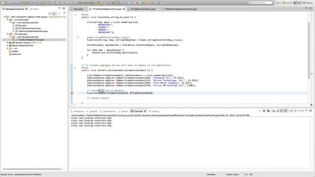Toggle Scroll Lock in Console toolbar
The width and height of the screenshot is (315, 177).
pos(278,111)
